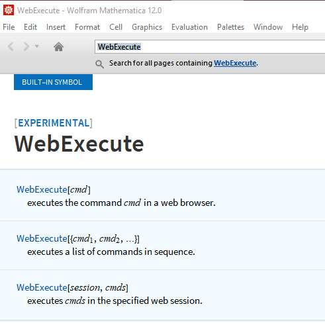The width and height of the screenshot is (325, 333).
Task: Open the Cell menu
Action: coord(116,27)
